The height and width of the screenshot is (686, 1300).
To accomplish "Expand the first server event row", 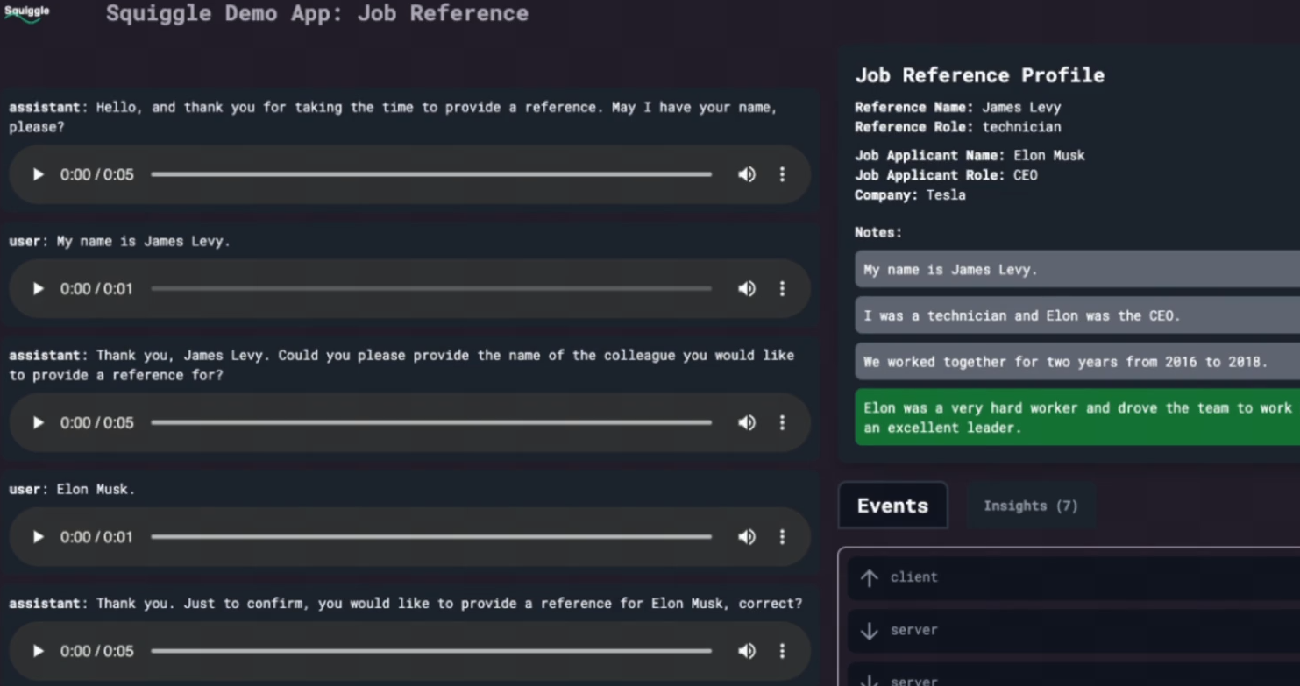I will pos(1074,630).
